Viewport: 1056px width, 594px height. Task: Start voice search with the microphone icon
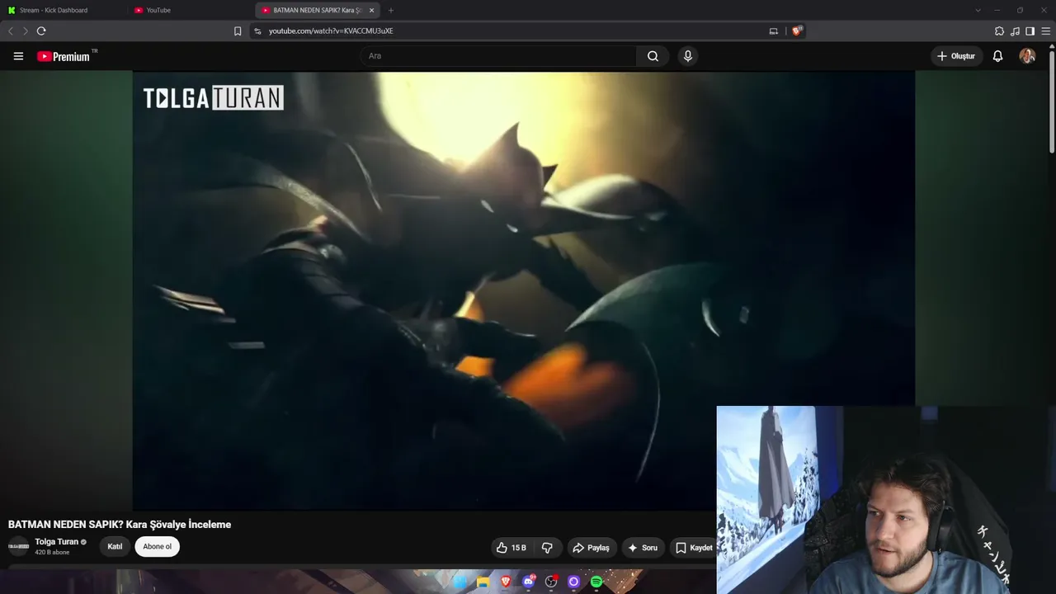click(688, 56)
